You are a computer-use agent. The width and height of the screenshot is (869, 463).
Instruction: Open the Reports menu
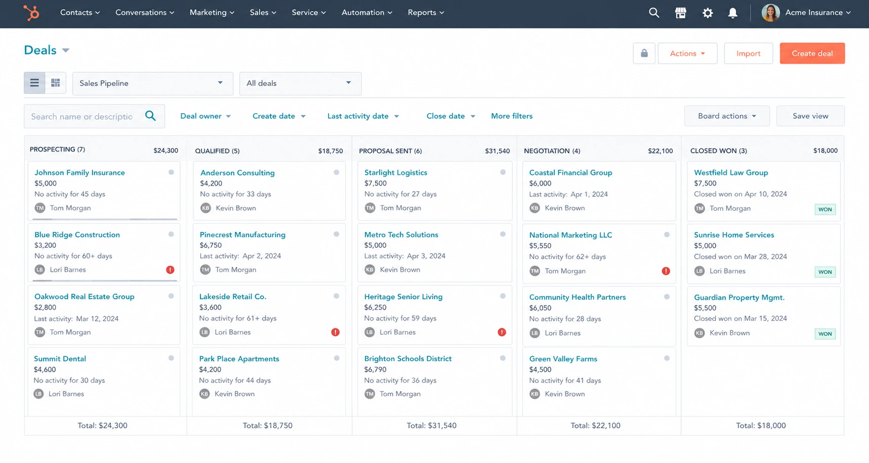(x=426, y=13)
